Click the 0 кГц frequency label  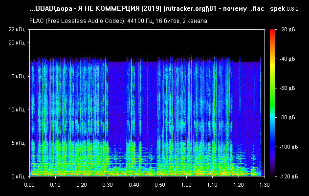click(18, 176)
